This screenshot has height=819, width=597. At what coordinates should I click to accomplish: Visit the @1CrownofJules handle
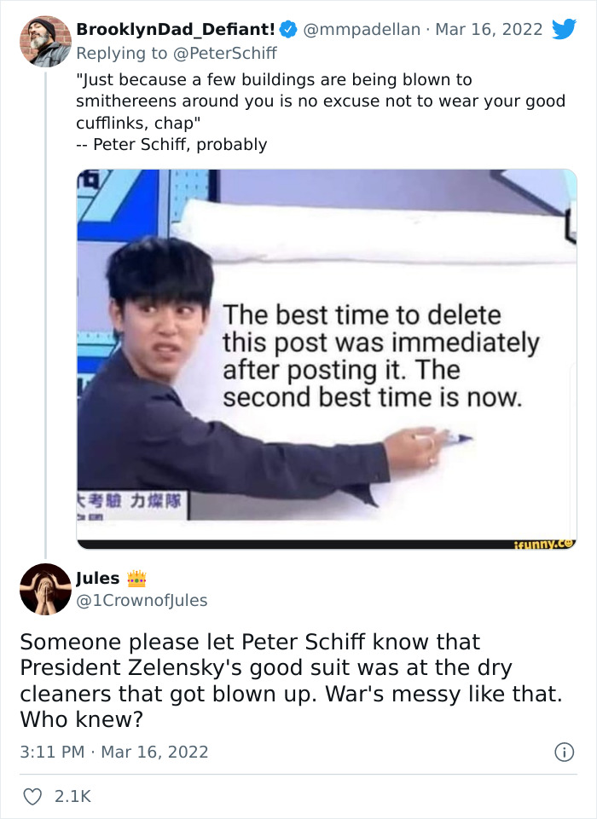pos(142,600)
